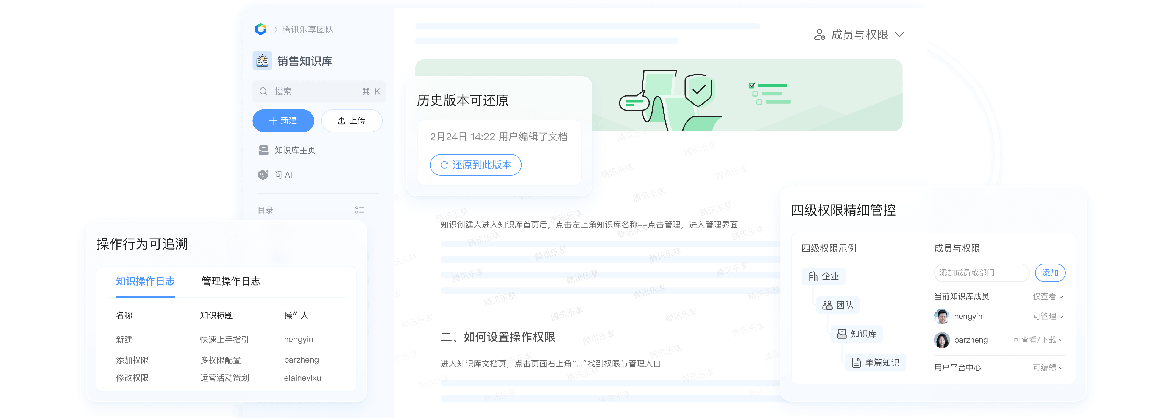Click the 添加成员或部门 input field
This screenshot has width=1170, height=418.
[x=981, y=272]
